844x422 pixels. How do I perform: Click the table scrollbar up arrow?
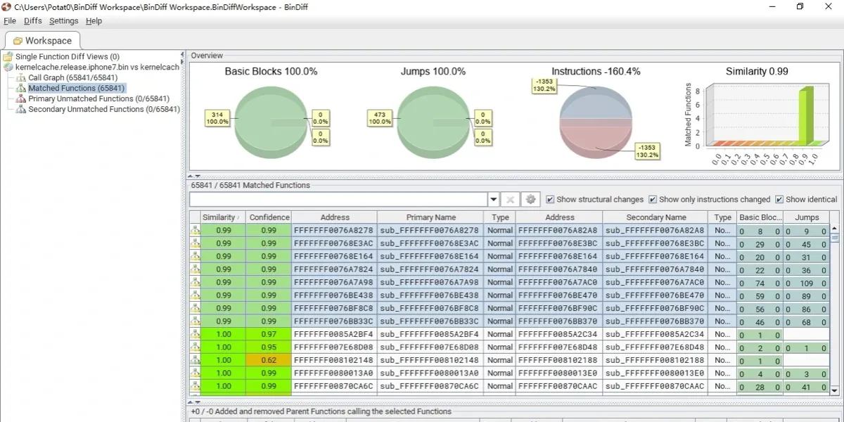[835, 228]
